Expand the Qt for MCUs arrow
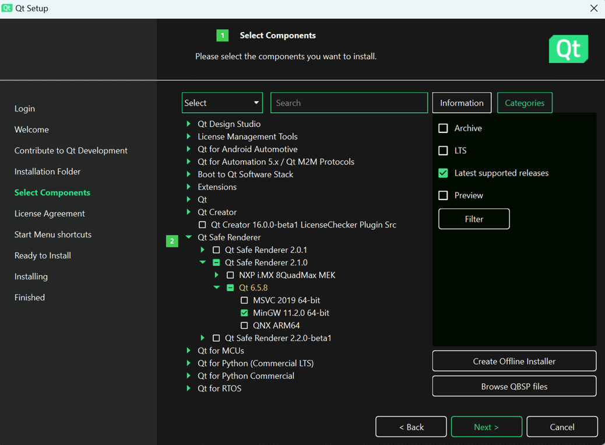Screen dimensions: 605x445 pos(188,351)
